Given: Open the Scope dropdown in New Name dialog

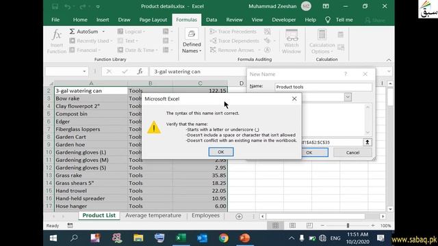Looking at the screenshot, I should tap(348, 97).
